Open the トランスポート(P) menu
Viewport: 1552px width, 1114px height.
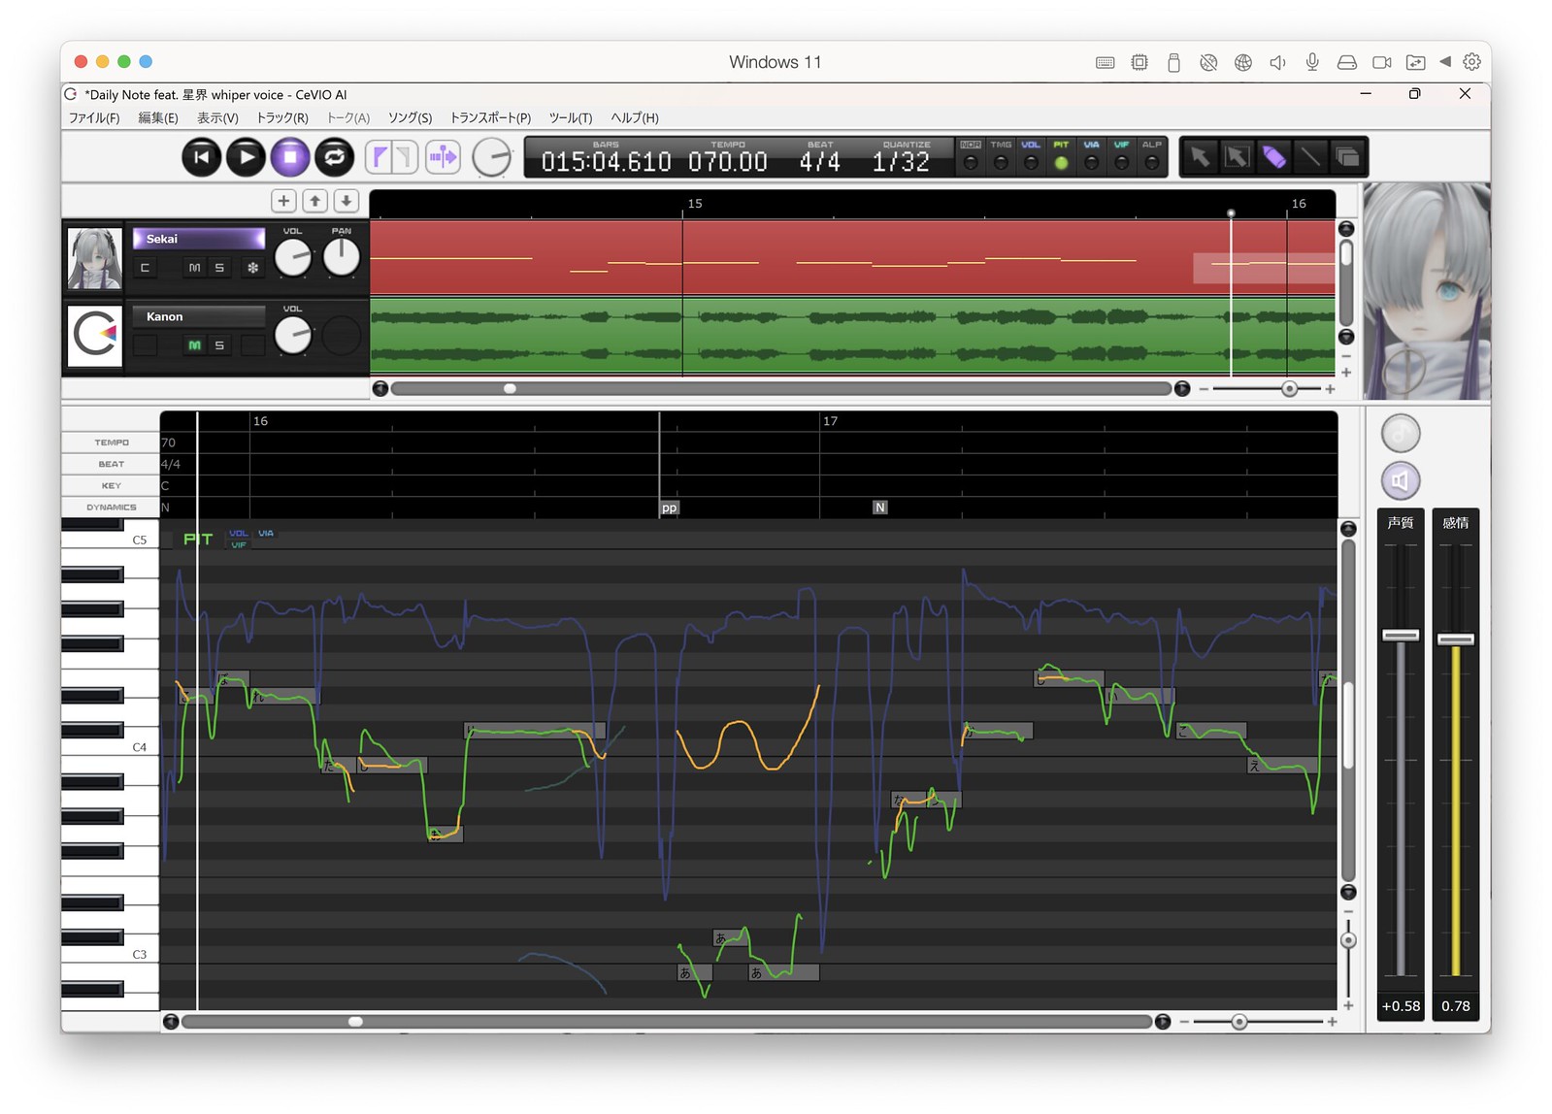490,117
